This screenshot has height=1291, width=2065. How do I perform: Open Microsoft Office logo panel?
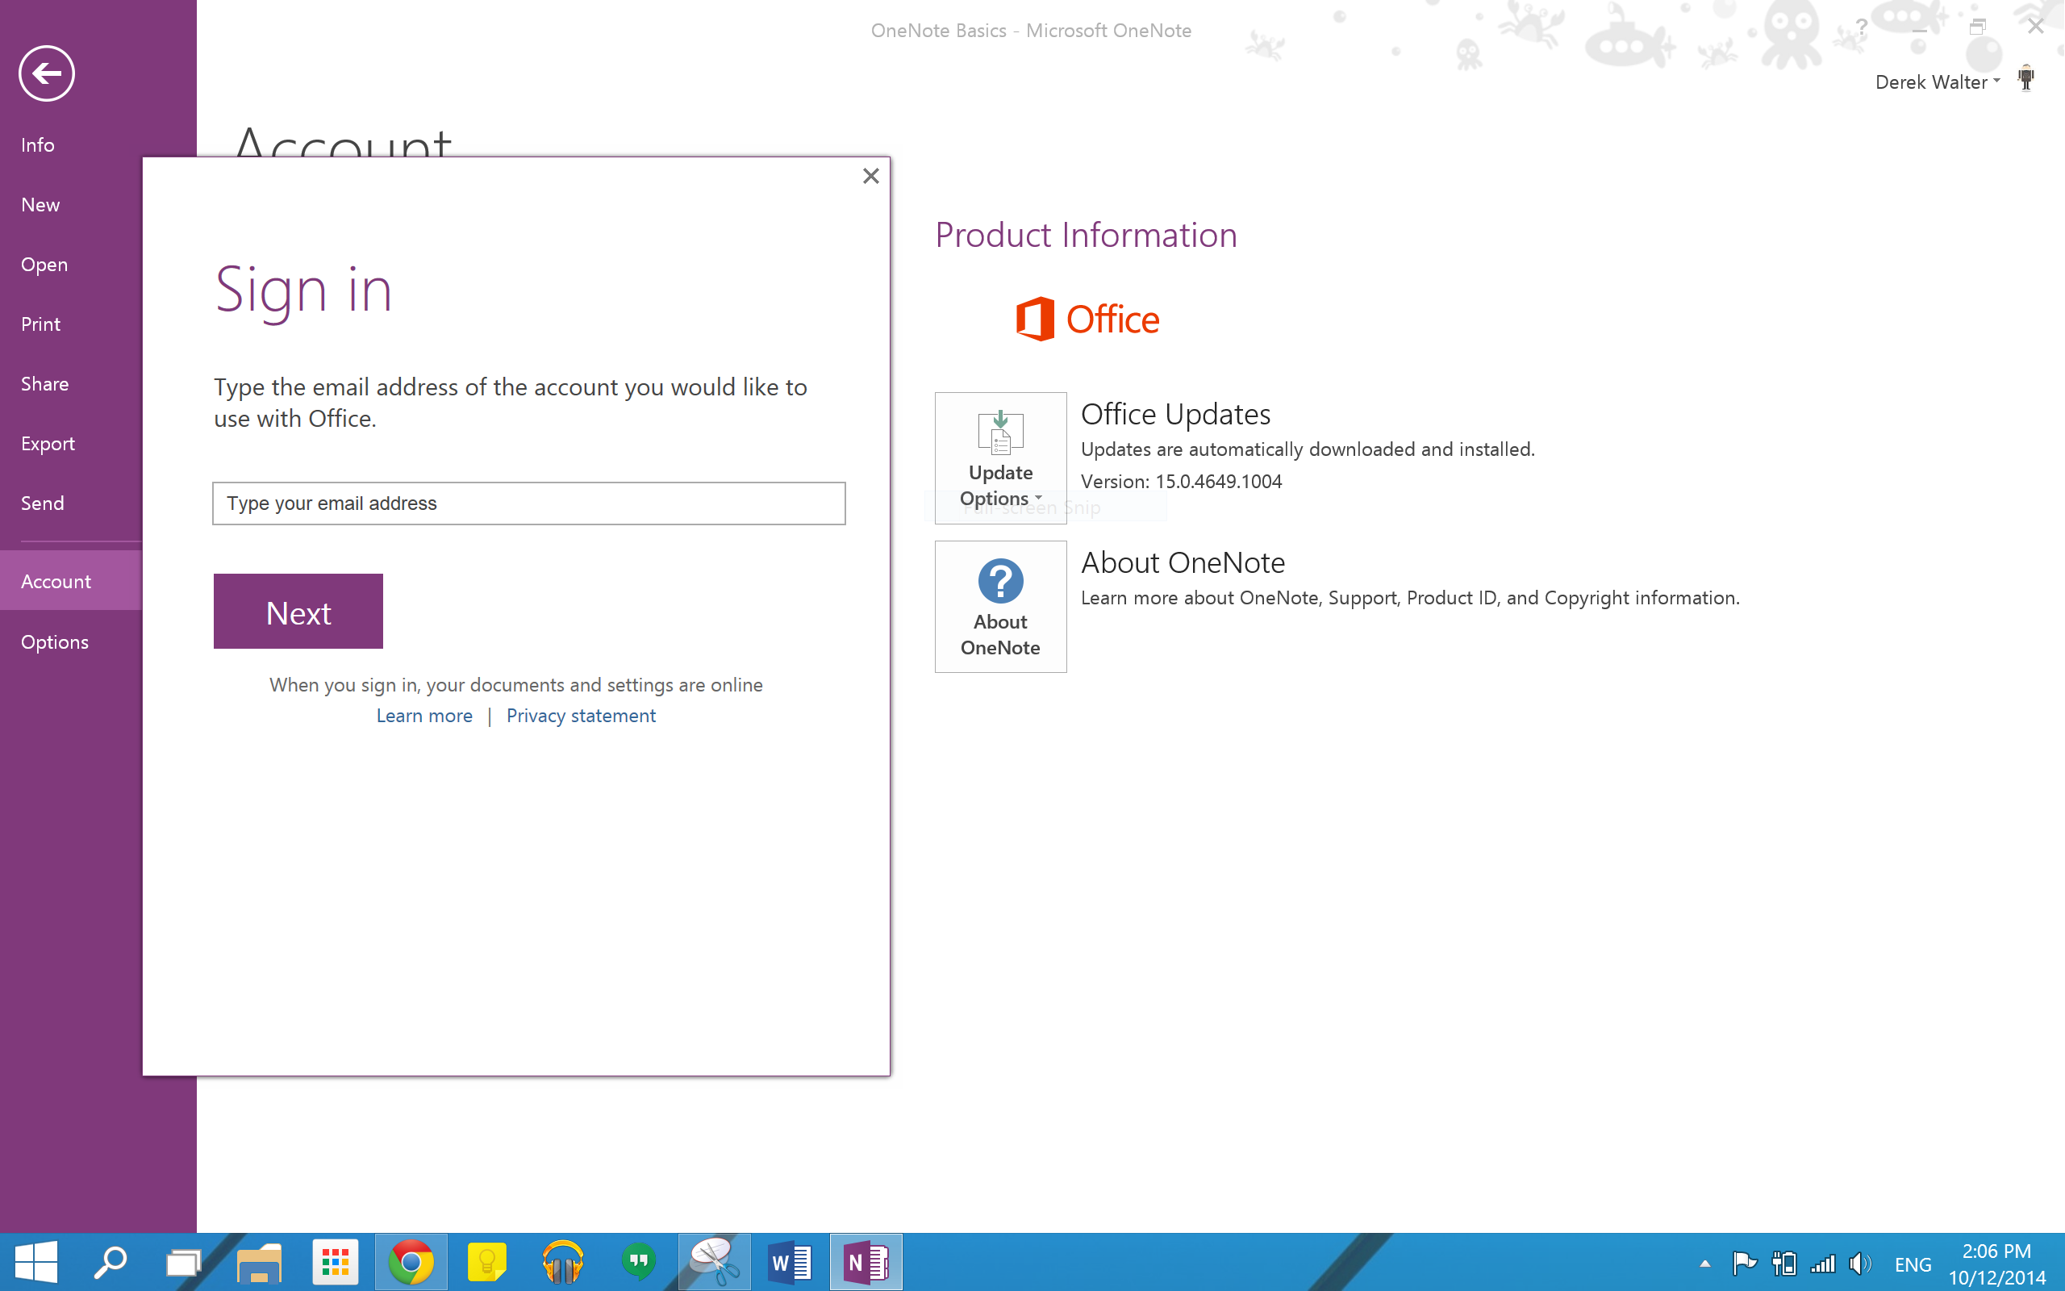tap(1087, 318)
